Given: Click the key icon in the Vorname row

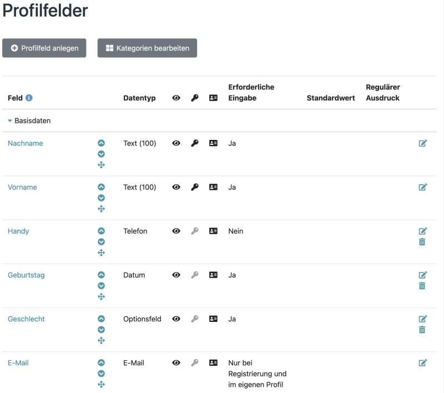Looking at the screenshot, I should pyautogui.click(x=195, y=187).
